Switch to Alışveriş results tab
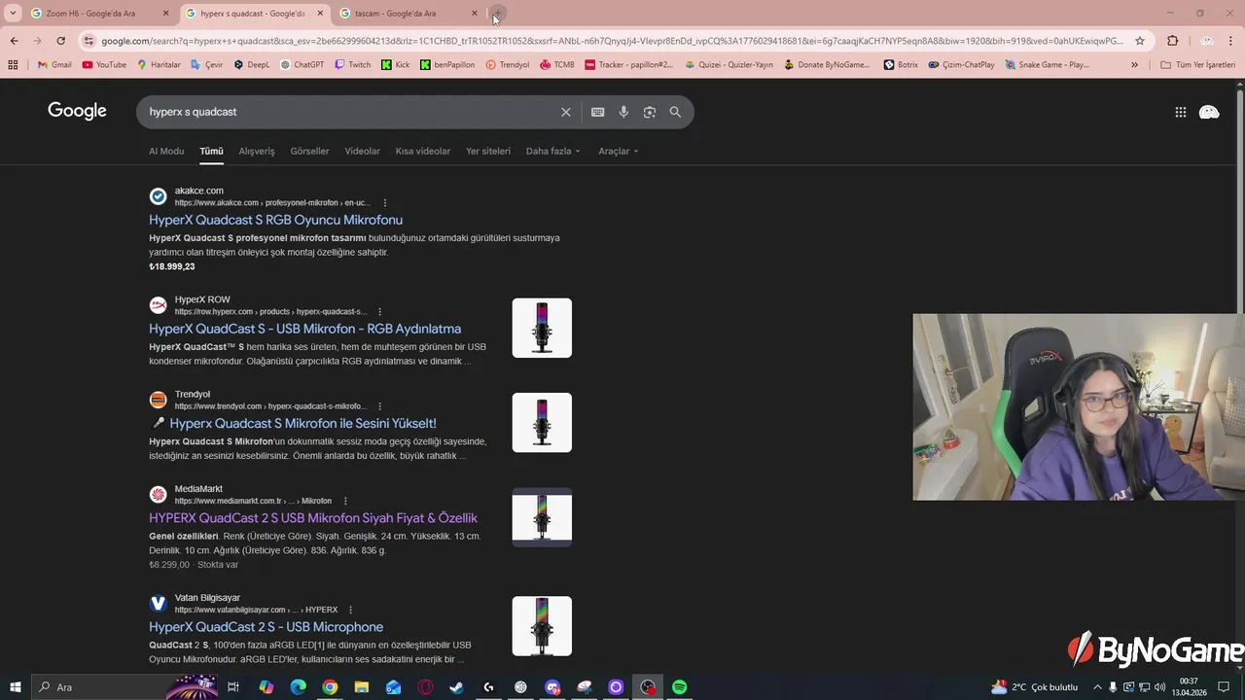1245x700 pixels. (257, 152)
